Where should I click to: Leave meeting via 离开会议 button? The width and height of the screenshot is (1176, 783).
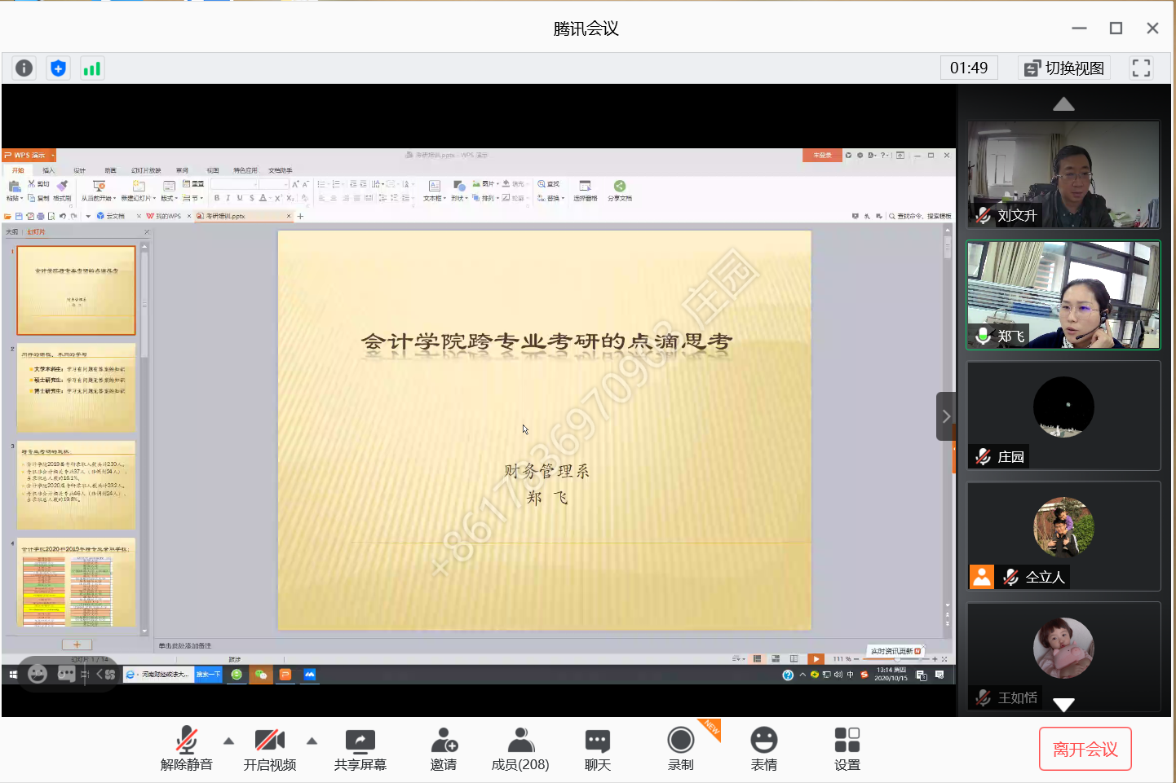pos(1085,749)
